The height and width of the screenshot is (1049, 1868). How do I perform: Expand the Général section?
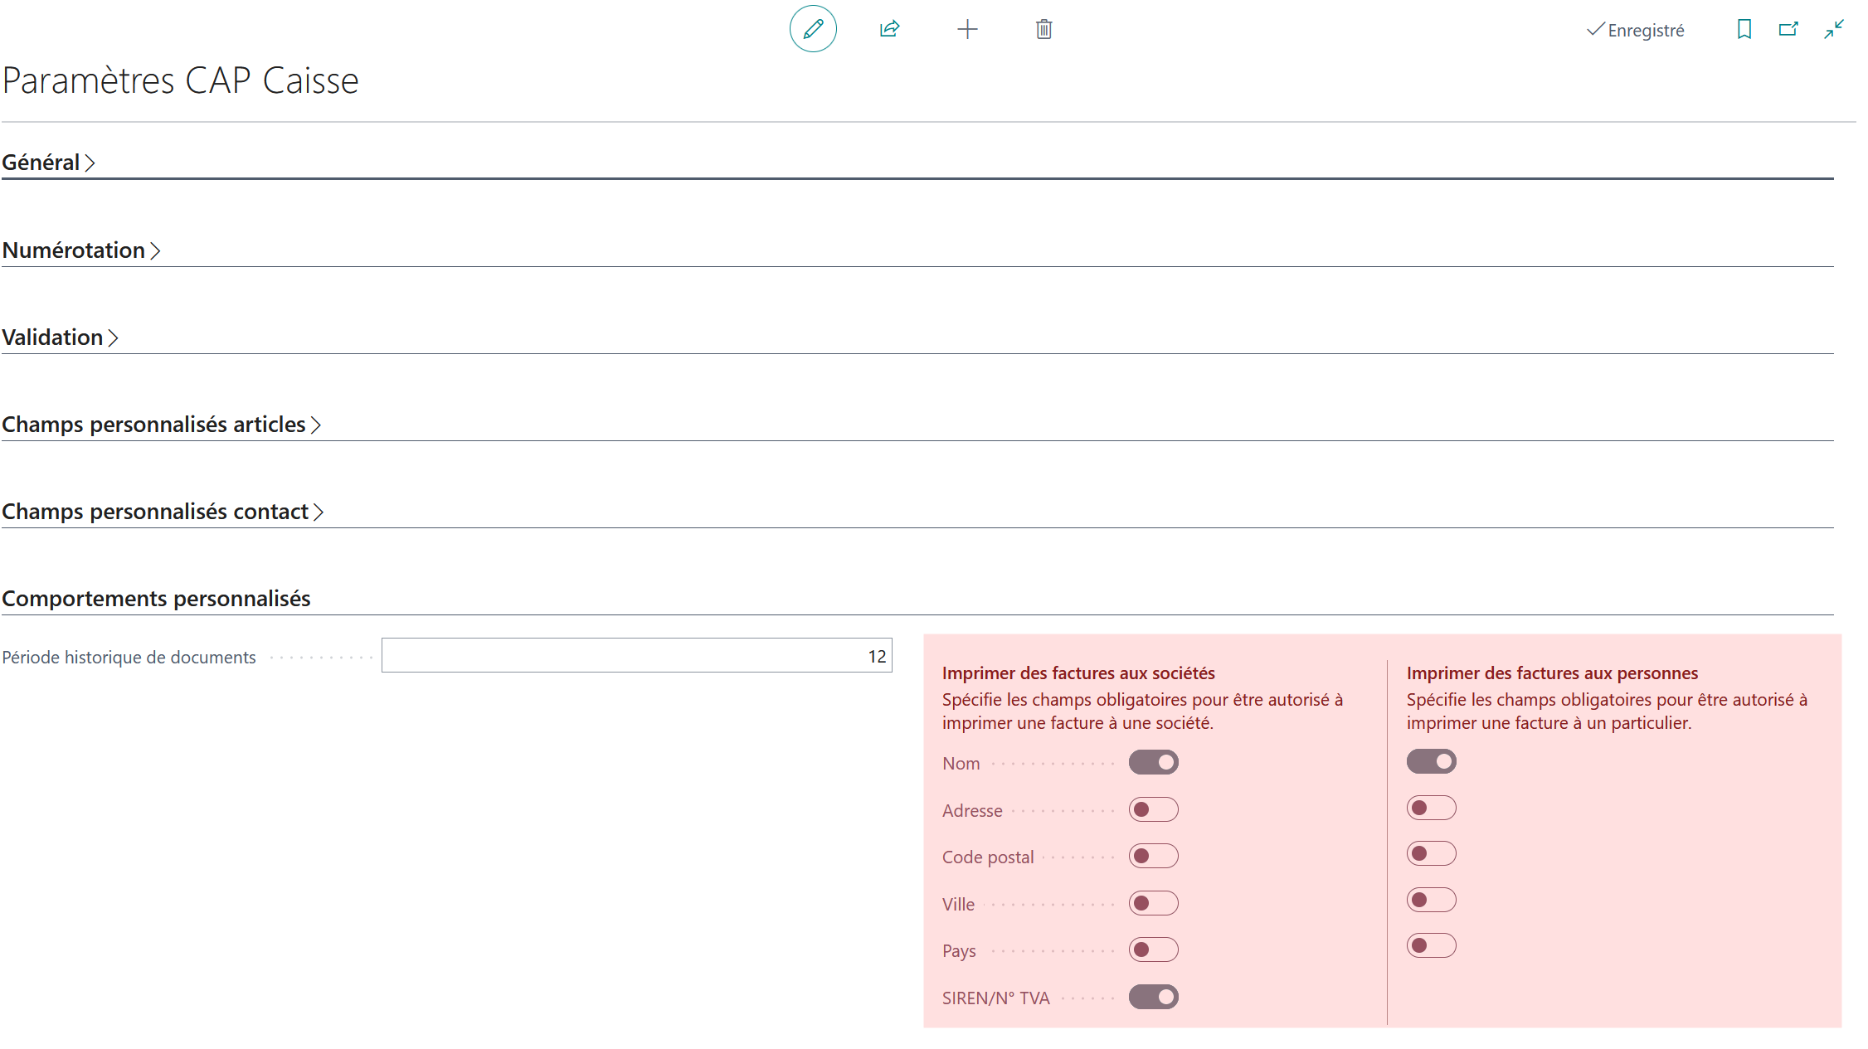48,163
